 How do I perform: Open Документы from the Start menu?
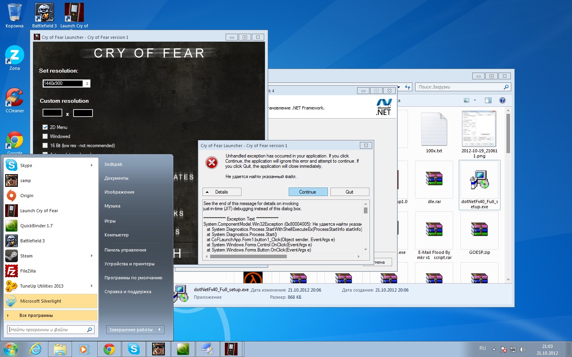[116, 178]
